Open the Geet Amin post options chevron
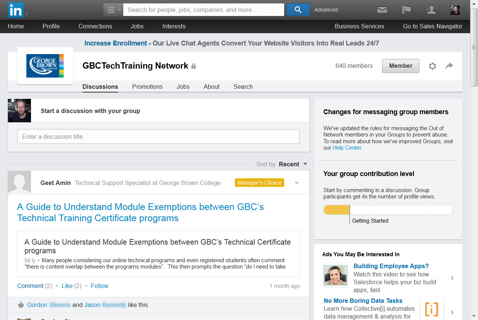Screen dimensions: 478x320 297,183
